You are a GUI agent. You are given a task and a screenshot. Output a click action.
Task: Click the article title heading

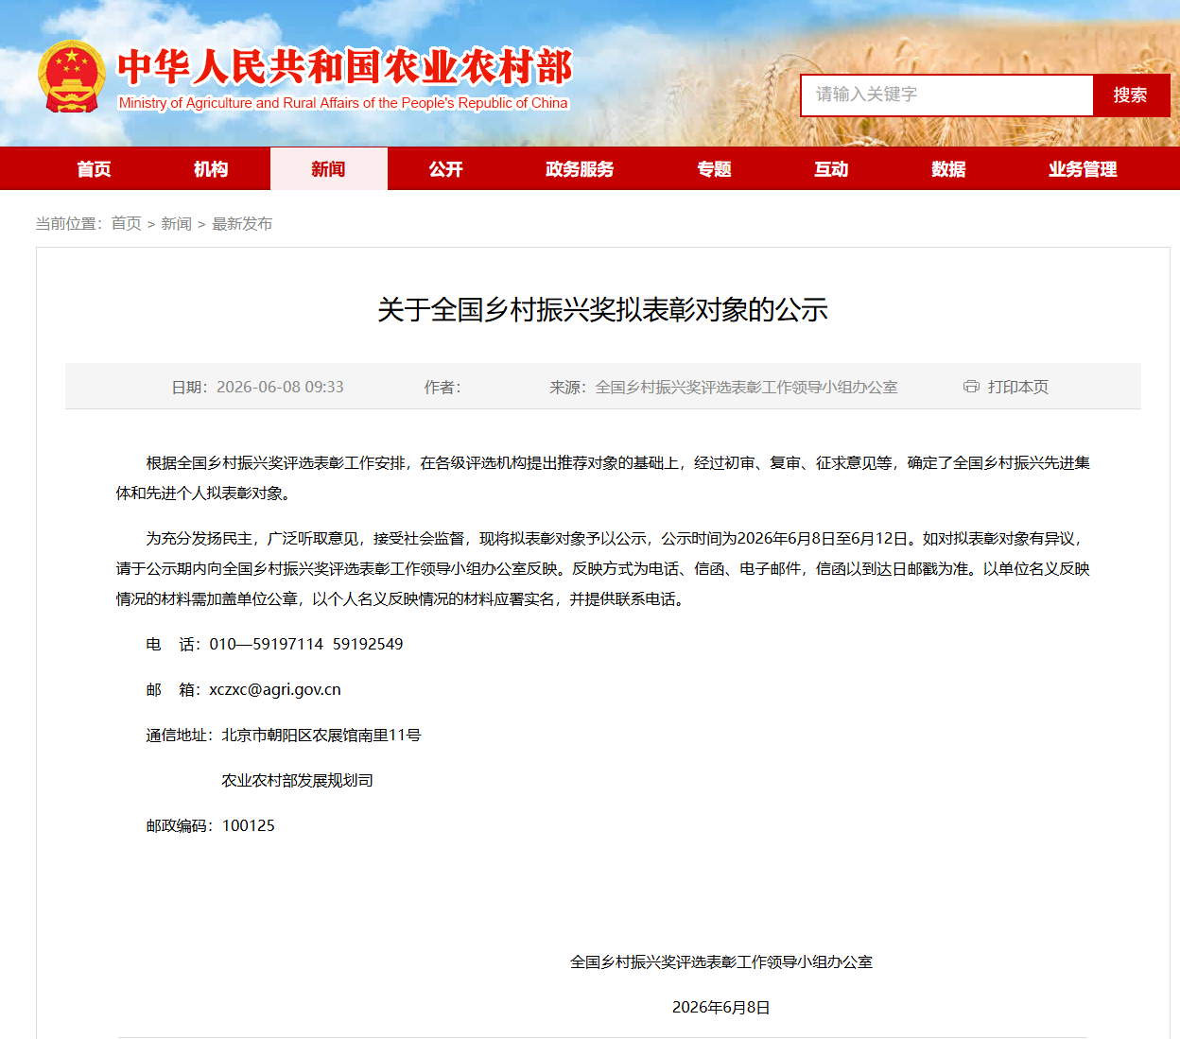tap(603, 309)
